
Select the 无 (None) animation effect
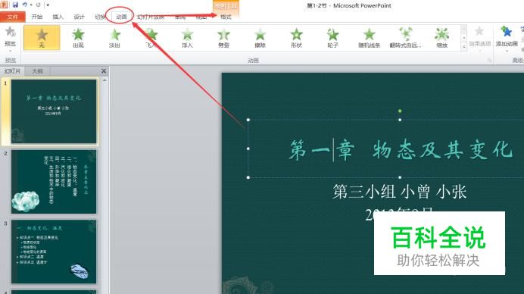(x=42, y=38)
